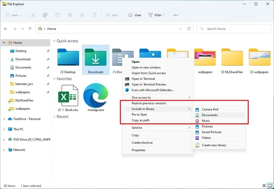Click the Up directory arrow
Image resolution: width=274 pixels, height=189 pixels.
point(30,29)
